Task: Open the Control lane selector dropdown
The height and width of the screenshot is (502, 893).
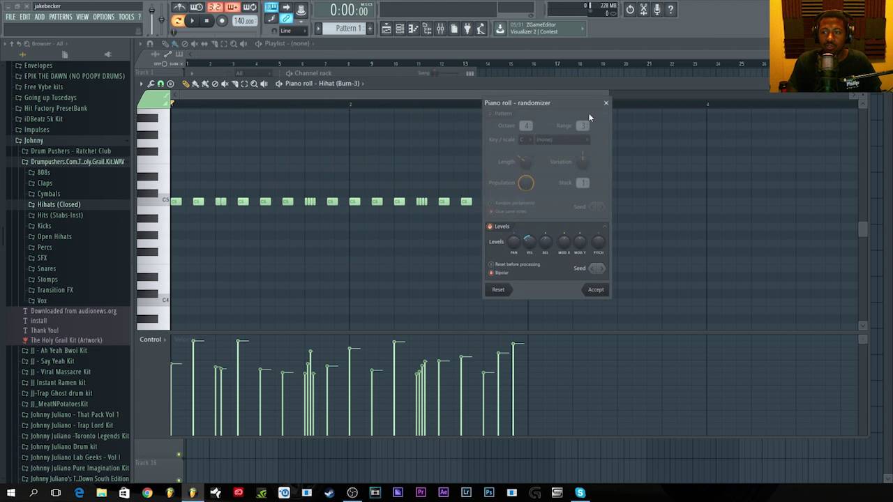Action: pyautogui.click(x=153, y=340)
